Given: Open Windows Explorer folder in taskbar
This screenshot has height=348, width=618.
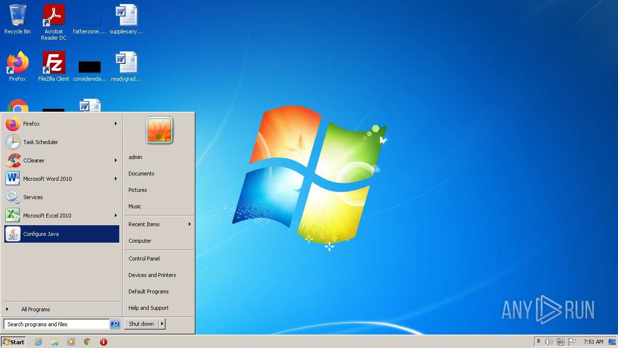Looking at the screenshot, I should [x=55, y=342].
